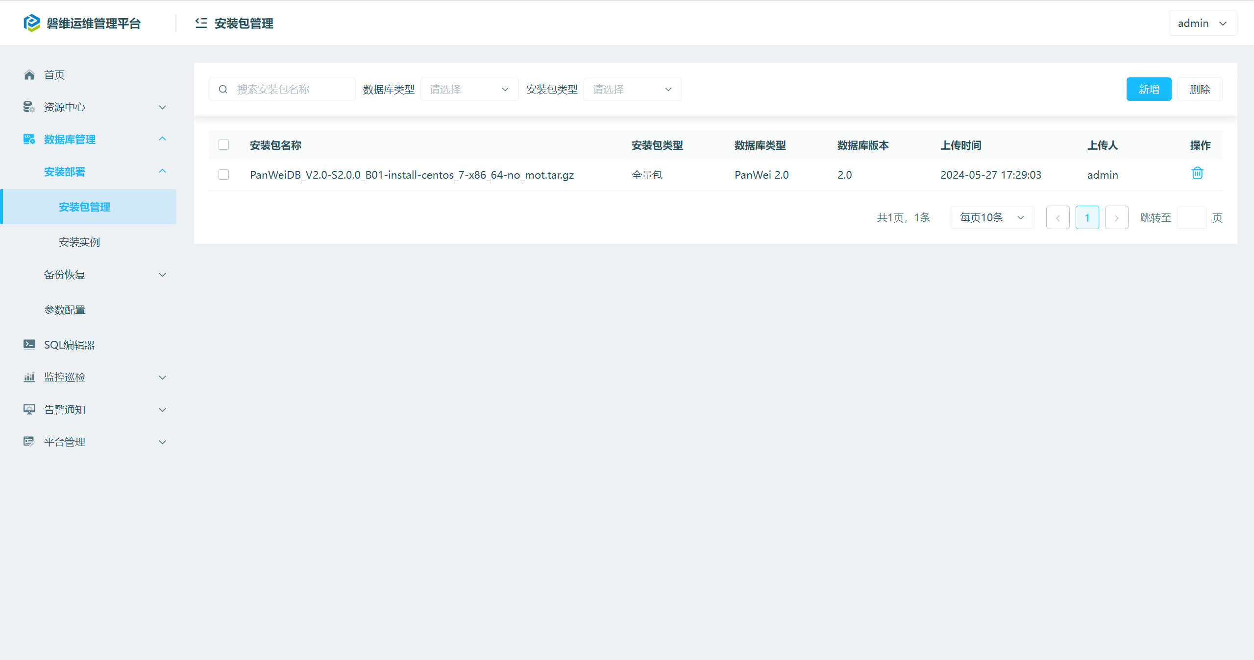The height and width of the screenshot is (660, 1254).
Task: Click the 平台管理 icon in sidebar
Action: pos(29,442)
